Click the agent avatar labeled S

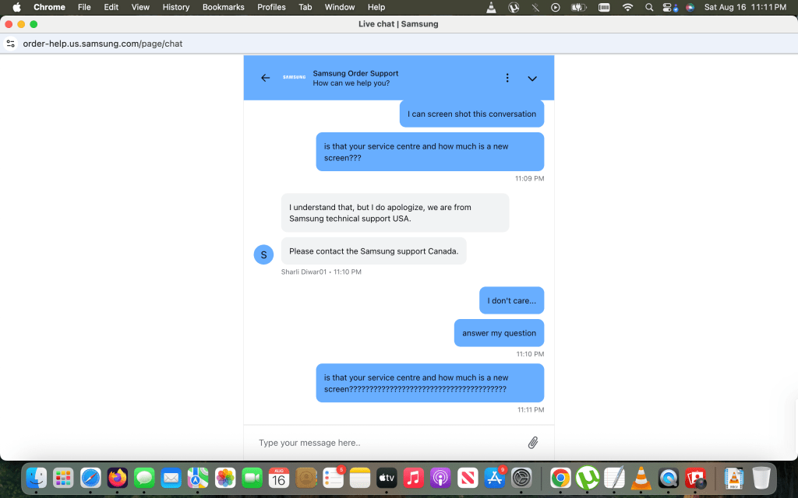point(263,254)
